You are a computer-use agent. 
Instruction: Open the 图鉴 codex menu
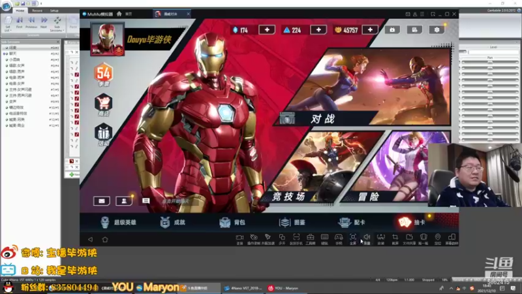pyautogui.click(x=292, y=222)
